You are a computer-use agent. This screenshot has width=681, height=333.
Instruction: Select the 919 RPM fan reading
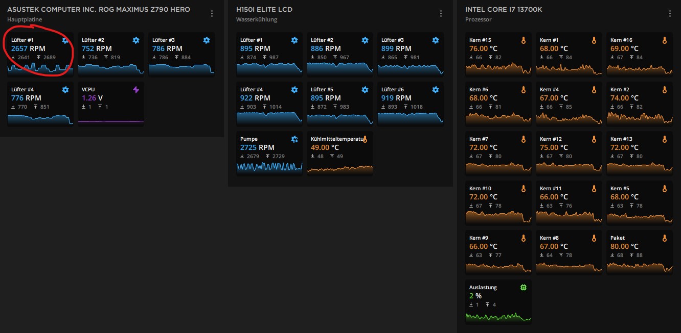396,98
